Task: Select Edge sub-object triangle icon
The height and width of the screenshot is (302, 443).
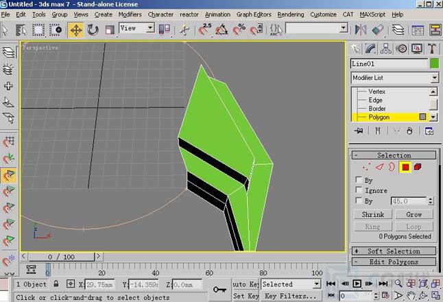Action: [380, 167]
